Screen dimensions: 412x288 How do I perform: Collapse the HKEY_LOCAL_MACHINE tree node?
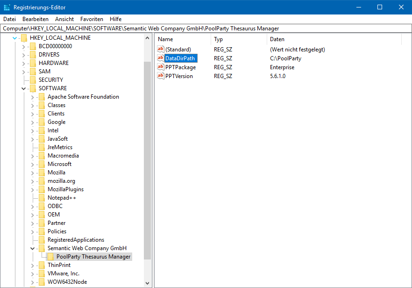15,38
